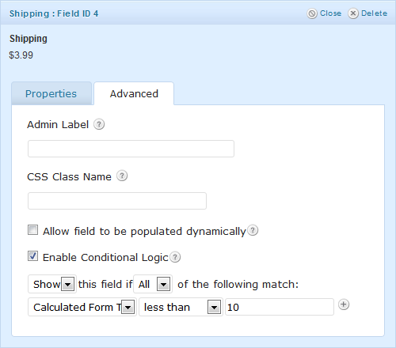
Task: Uncheck Enable Conditional Logic checkbox
Action: point(33,256)
